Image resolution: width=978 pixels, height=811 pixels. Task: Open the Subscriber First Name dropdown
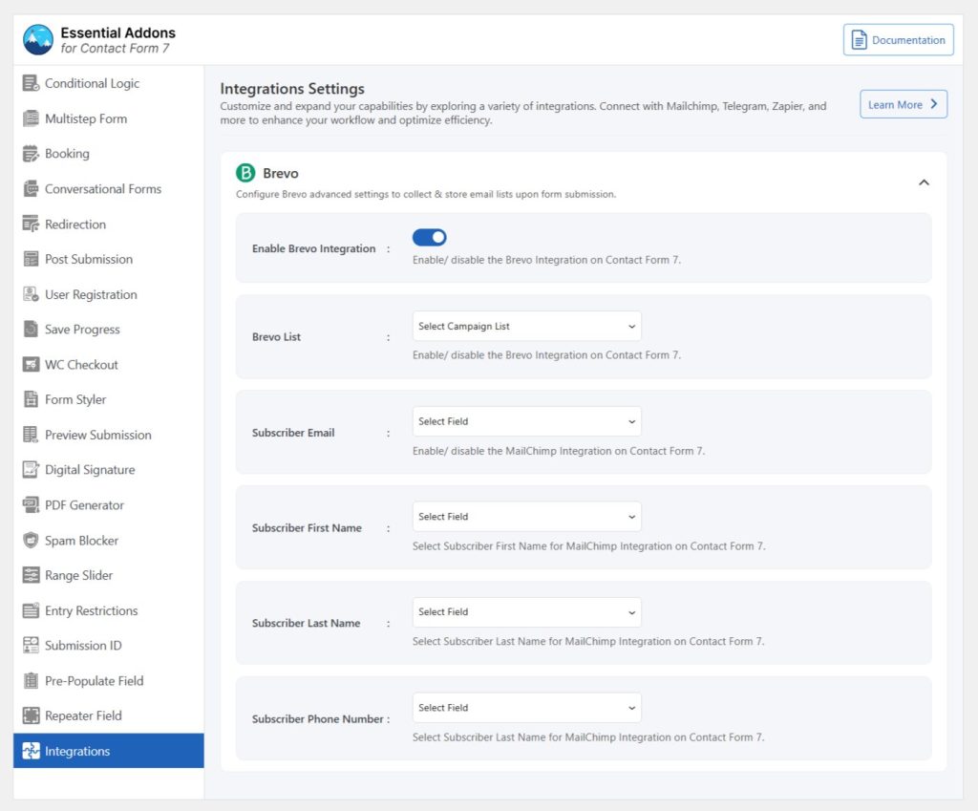pyautogui.click(x=526, y=517)
